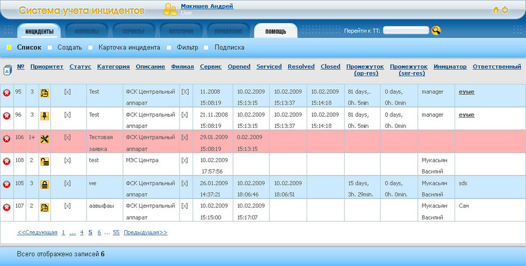Screen dimensions: 526x266
Task: Go to page 6
Action: pos(99,232)
